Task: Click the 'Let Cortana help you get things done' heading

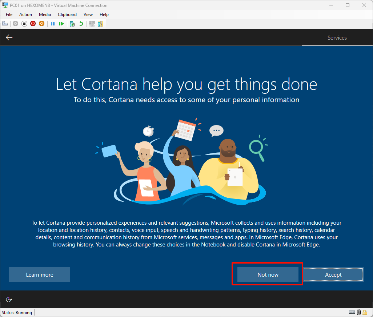Action: (x=186, y=84)
